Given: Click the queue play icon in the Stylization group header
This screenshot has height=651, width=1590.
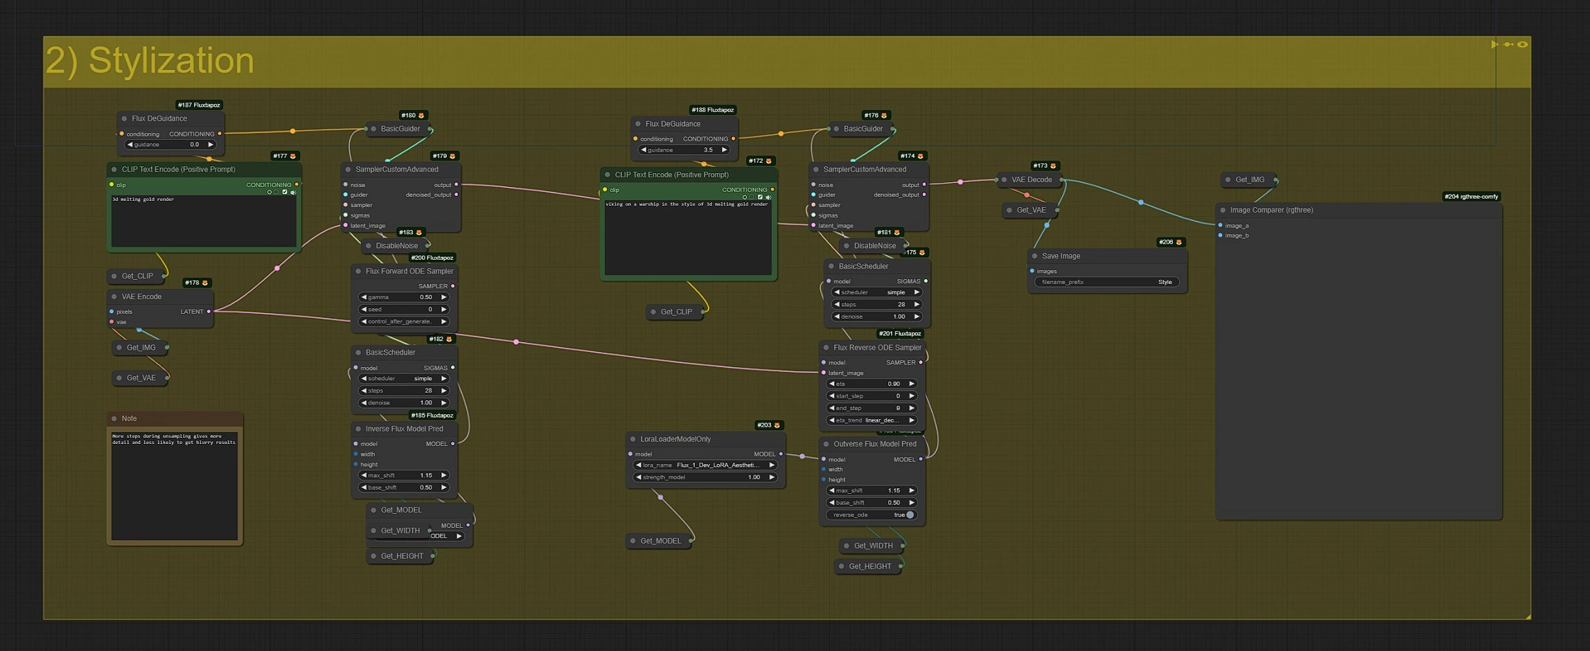Looking at the screenshot, I should coord(1494,44).
